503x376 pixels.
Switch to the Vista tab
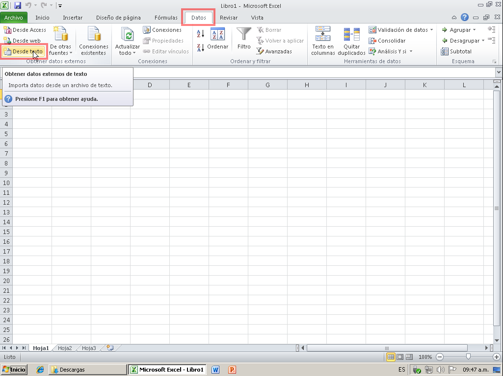257,18
